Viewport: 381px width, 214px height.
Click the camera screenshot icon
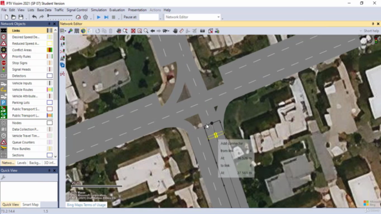click(x=202, y=31)
